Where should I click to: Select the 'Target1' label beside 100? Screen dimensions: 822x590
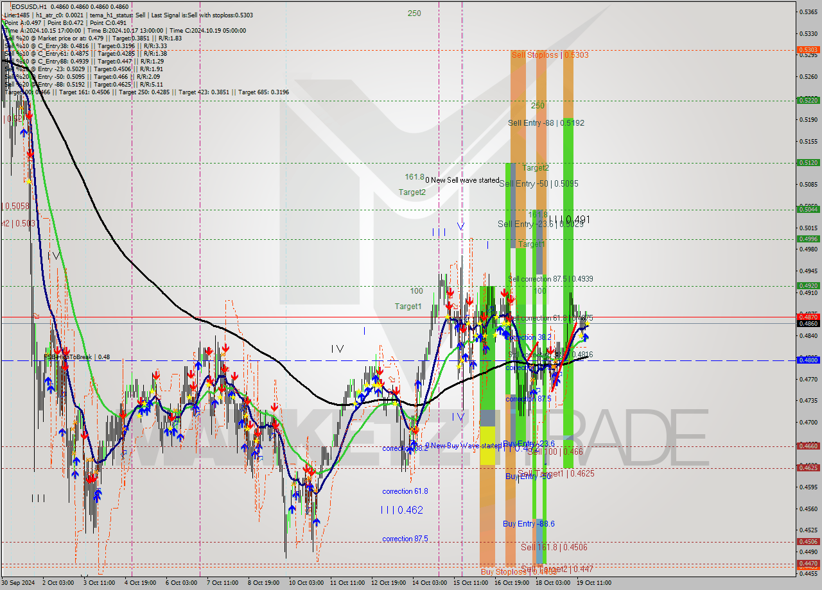[x=408, y=307]
